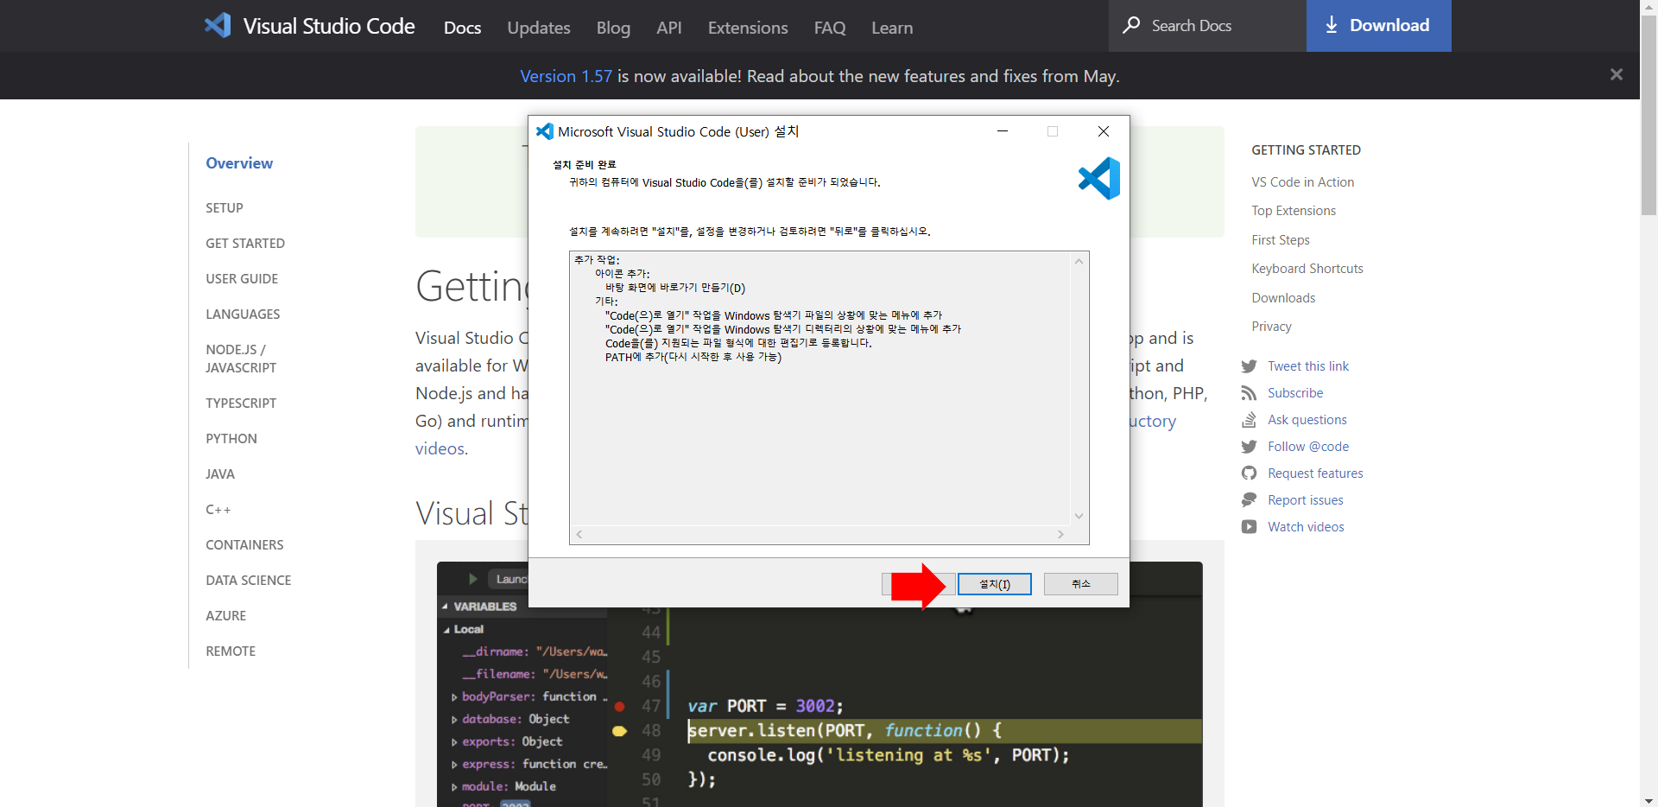Viewport: 1658px width, 807px height.
Task: Collapse the Local scope tree node
Action: tap(446, 630)
